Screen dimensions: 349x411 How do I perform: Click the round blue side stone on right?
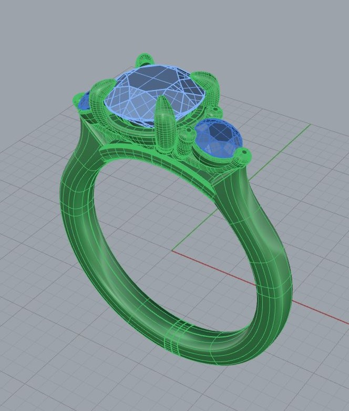214,136
